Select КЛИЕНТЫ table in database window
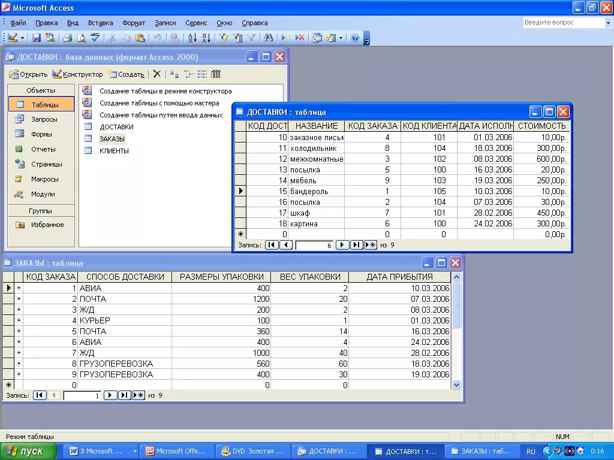The width and height of the screenshot is (614, 460). click(x=114, y=151)
